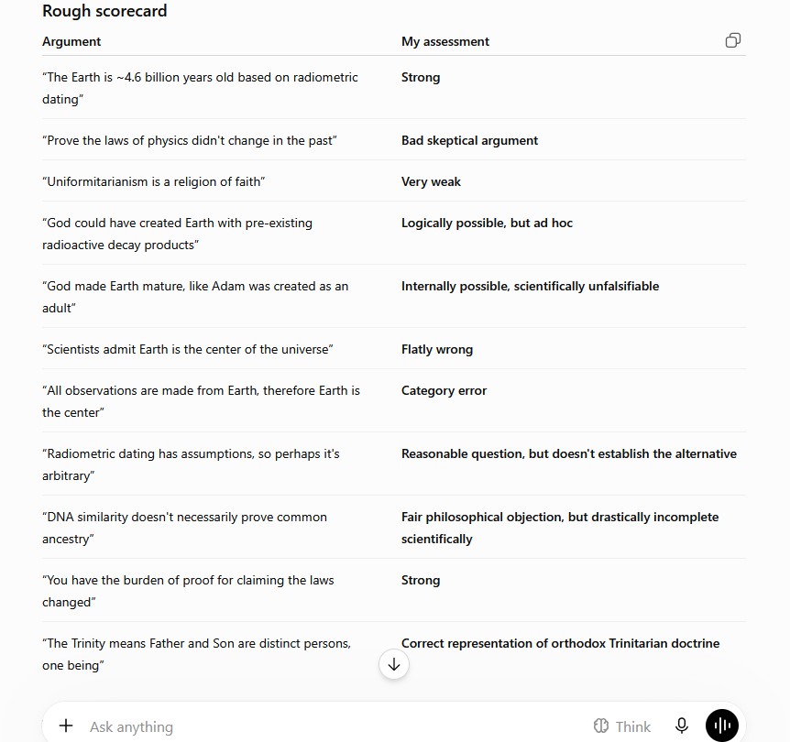Click the Trinity doctrine assessment text
The height and width of the screenshot is (742, 790).
pyautogui.click(x=560, y=643)
